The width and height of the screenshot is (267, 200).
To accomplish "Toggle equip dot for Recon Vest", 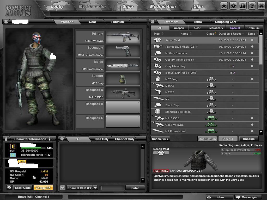I will coord(252,40).
